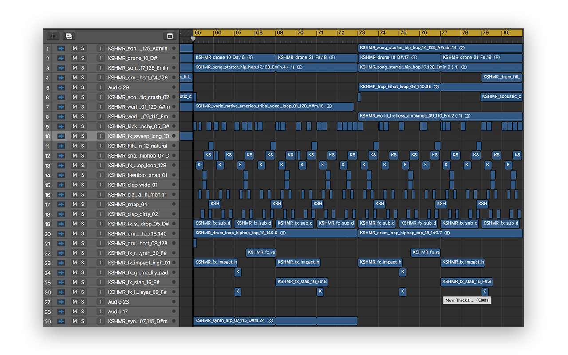Click the waveform icon of KSHMR_clap_dirty_02 track
Screen dimensions: 568x355
point(61,214)
